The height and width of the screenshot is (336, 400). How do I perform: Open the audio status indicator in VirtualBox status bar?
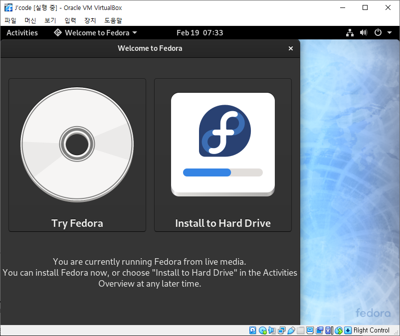click(272, 331)
